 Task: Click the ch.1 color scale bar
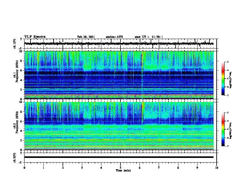tap(223, 79)
